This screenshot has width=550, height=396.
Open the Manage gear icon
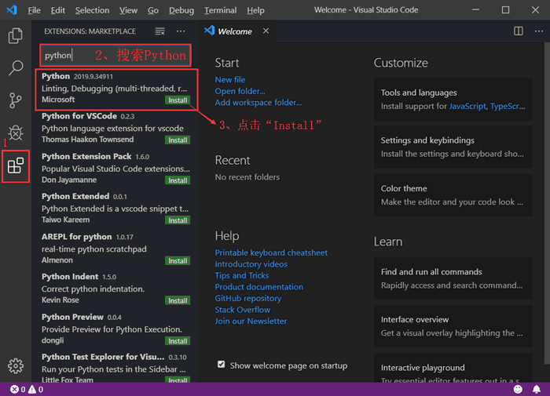point(15,365)
